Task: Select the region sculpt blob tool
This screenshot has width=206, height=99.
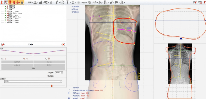Action: pyautogui.click(x=41, y=2)
